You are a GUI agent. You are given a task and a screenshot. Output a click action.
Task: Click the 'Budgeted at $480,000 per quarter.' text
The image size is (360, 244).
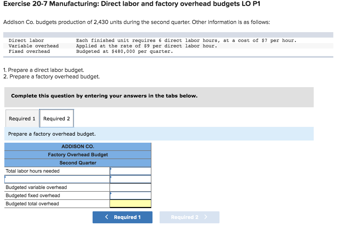[124, 51]
